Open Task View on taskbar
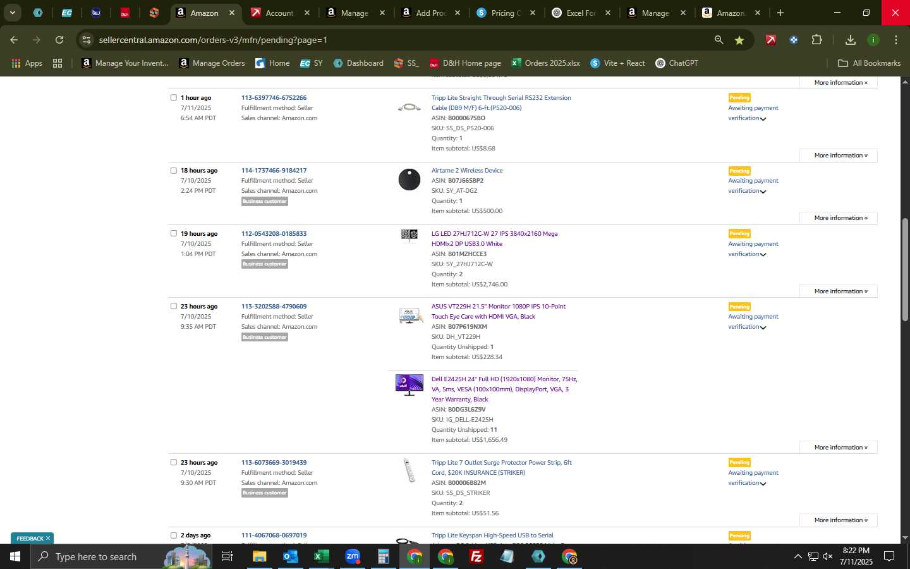 (x=227, y=556)
